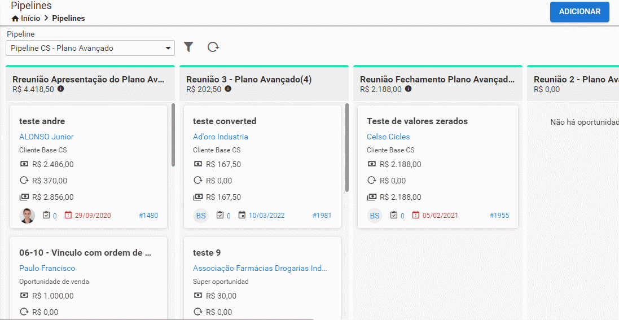Open opportunity number #1981
619x320 pixels.
[322, 216]
